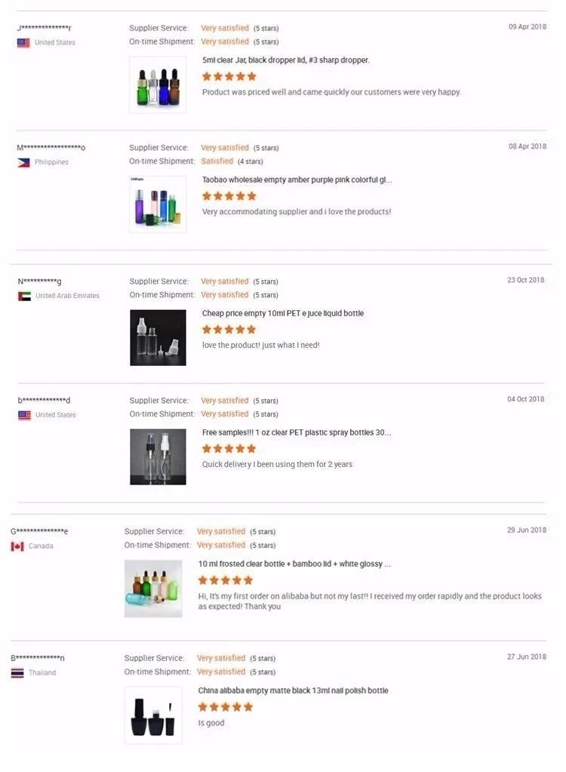Click the United States flag under b***d
Screen dimensions: 566x772
[x=24, y=415]
